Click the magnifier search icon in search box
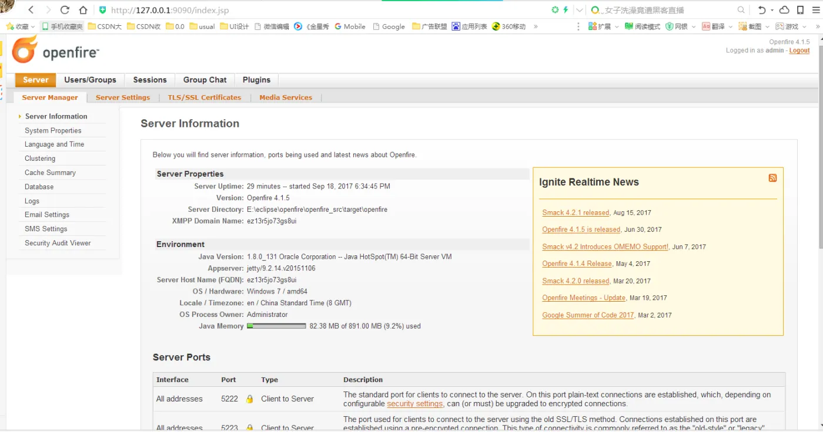Screen dimensions: 823x432 coord(741,10)
